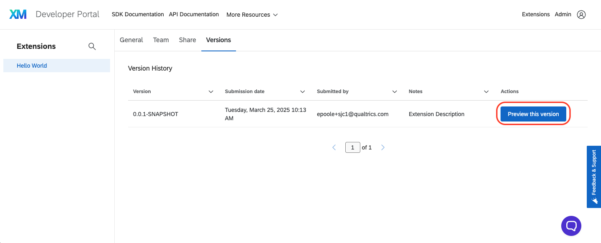
Task: Switch to the General tab
Action: (131, 40)
